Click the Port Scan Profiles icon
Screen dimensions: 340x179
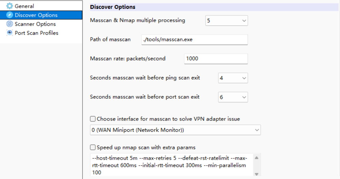10,33
